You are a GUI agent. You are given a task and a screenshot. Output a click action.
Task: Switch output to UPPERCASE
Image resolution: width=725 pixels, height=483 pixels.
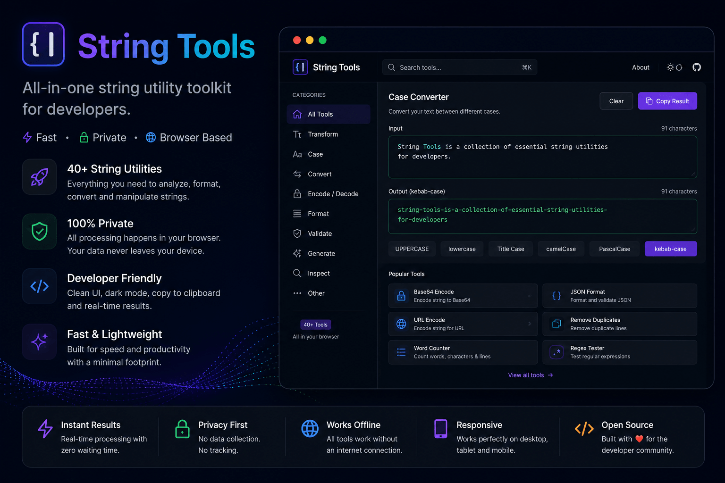pyautogui.click(x=412, y=249)
